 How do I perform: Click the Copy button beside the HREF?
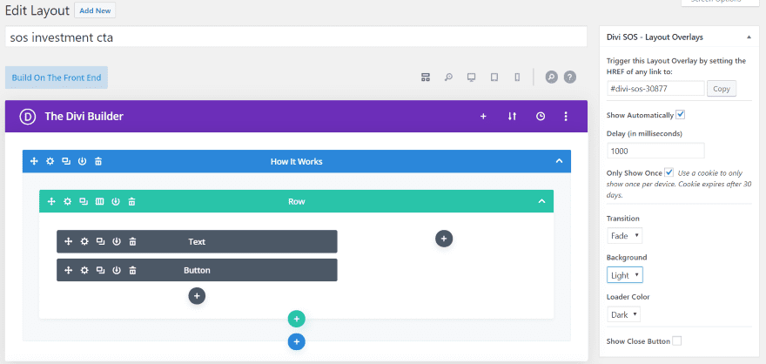pos(720,88)
